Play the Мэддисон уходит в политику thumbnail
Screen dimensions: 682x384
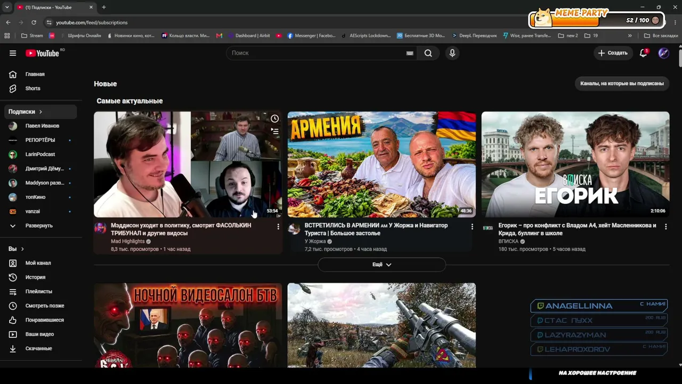click(188, 164)
